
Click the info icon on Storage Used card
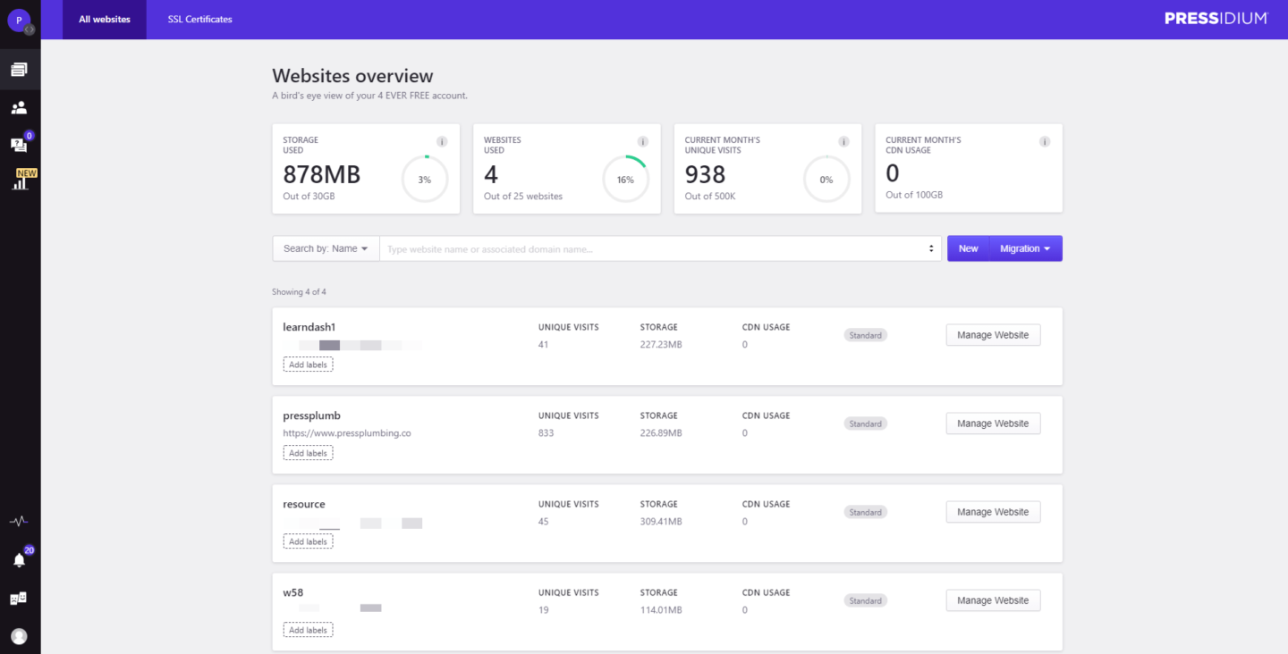[442, 142]
